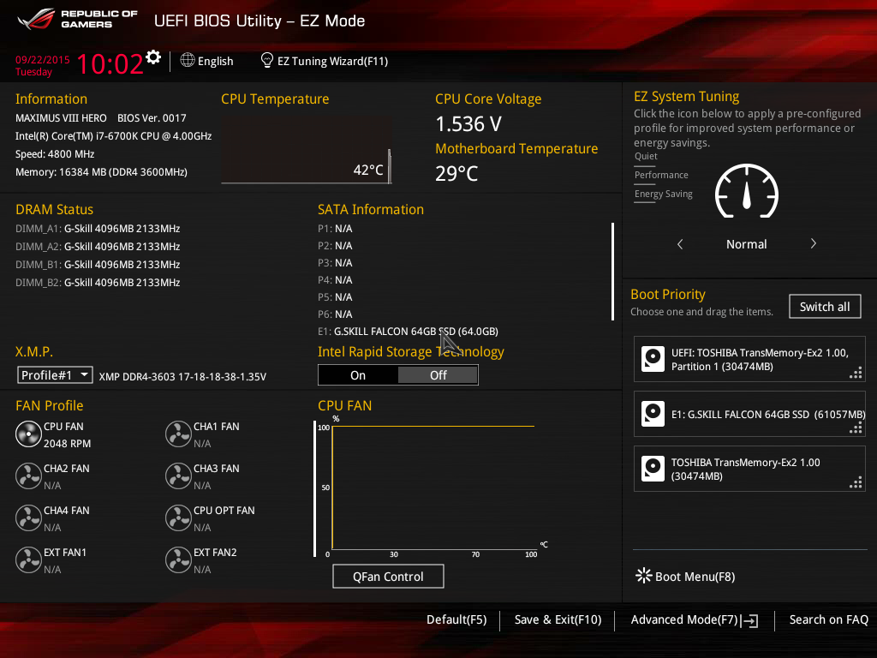Grab the drag handle on E1 G.SKILL entry
Image resolution: width=877 pixels, height=658 pixels.
pyautogui.click(x=856, y=428)
